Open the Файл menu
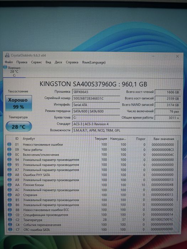187x249 pixels. 9,62
